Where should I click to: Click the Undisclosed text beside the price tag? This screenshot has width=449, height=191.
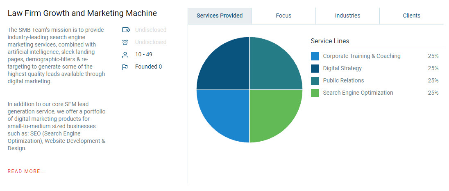(151, 30)
